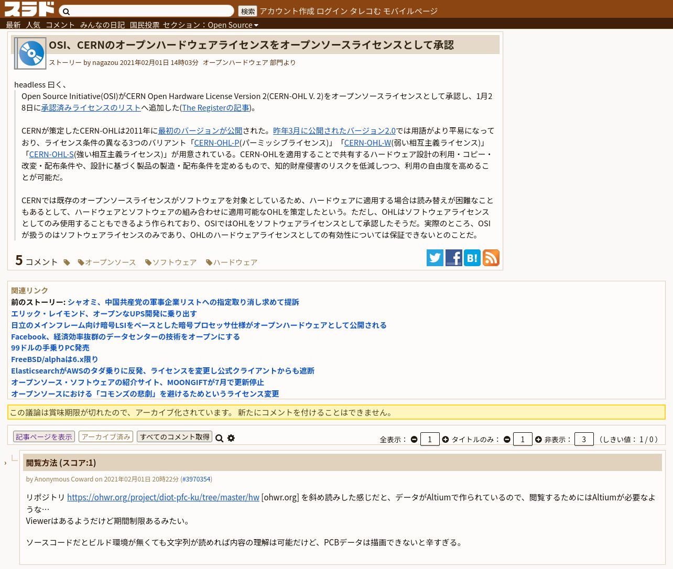Open the Slashdot Japan logo homepage
The width and height of the screenshot is (673, 569).
[x=29, y=9]
